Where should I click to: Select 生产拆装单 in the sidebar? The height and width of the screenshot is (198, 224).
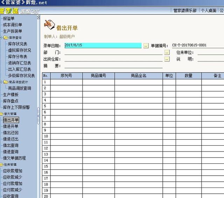[x=13, y=31]
